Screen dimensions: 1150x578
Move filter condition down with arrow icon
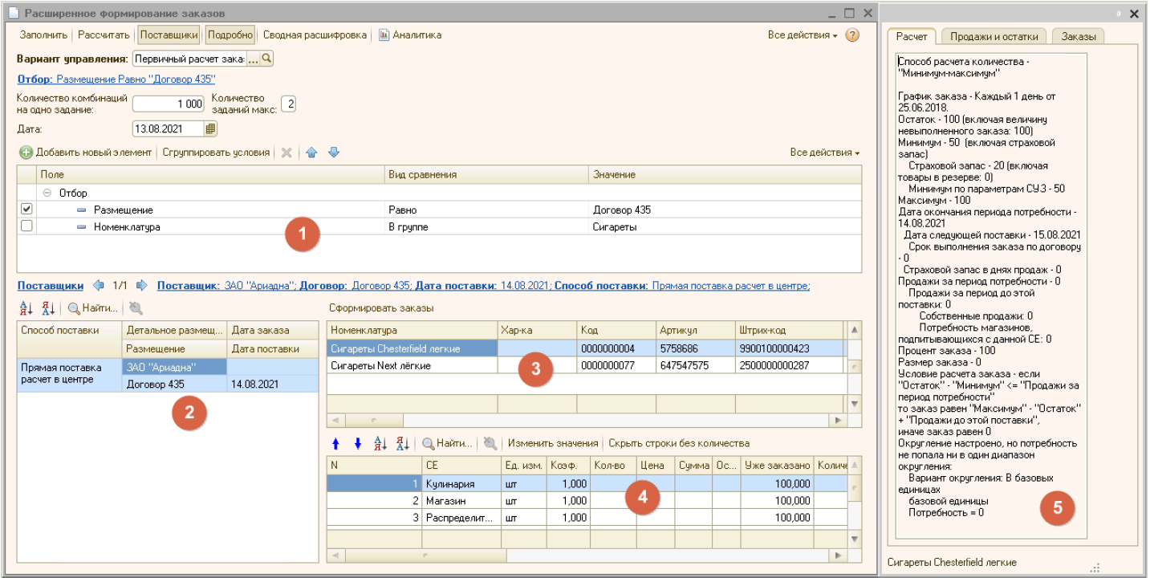coord(334,153)
